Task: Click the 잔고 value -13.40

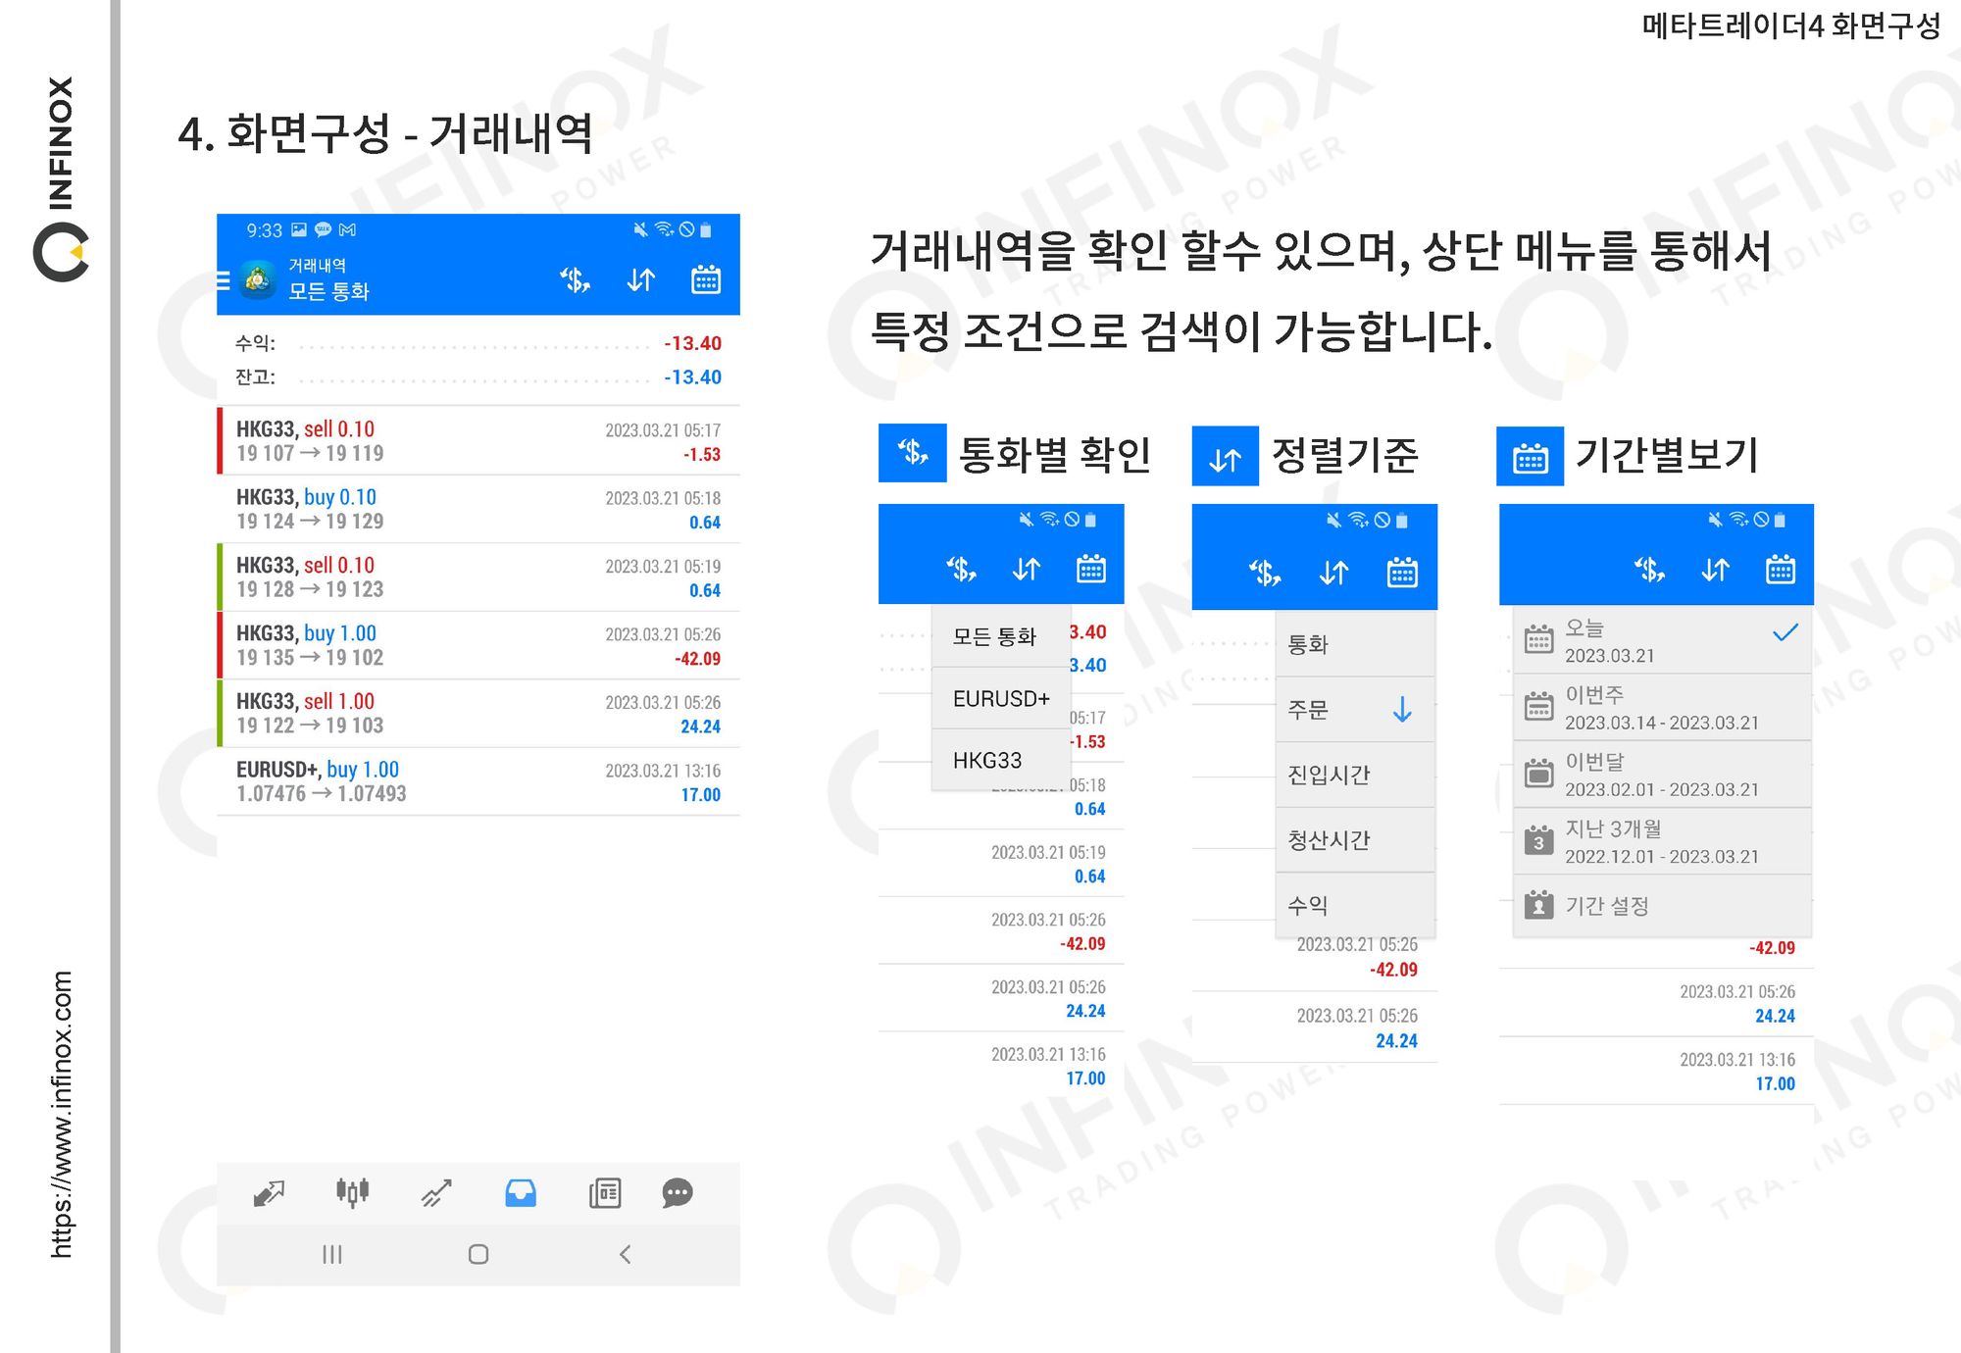Action: click(x=693, y=377)
